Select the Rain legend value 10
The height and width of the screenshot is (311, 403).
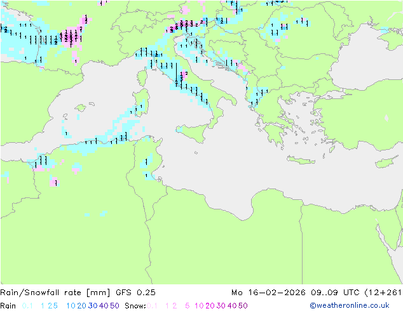(x=71, y=306)
